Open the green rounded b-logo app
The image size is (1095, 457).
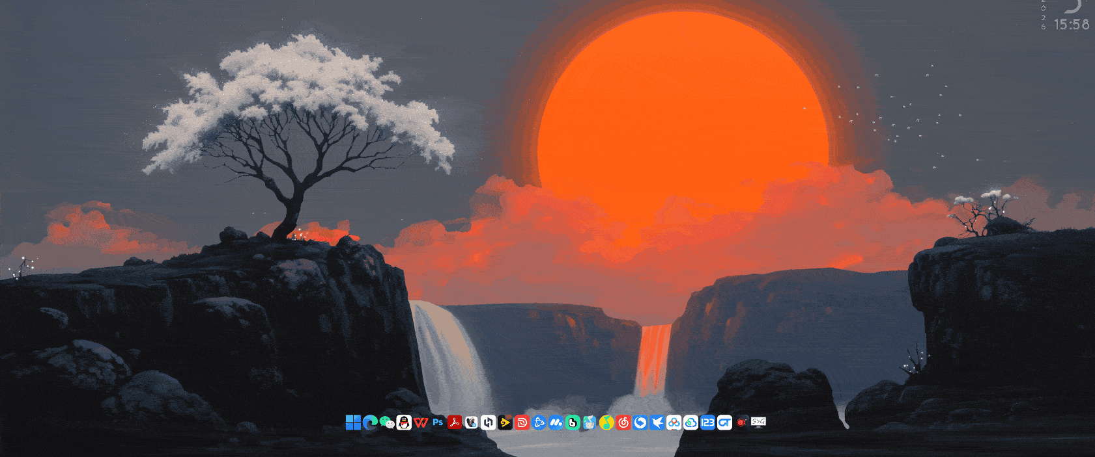[573, 423]
